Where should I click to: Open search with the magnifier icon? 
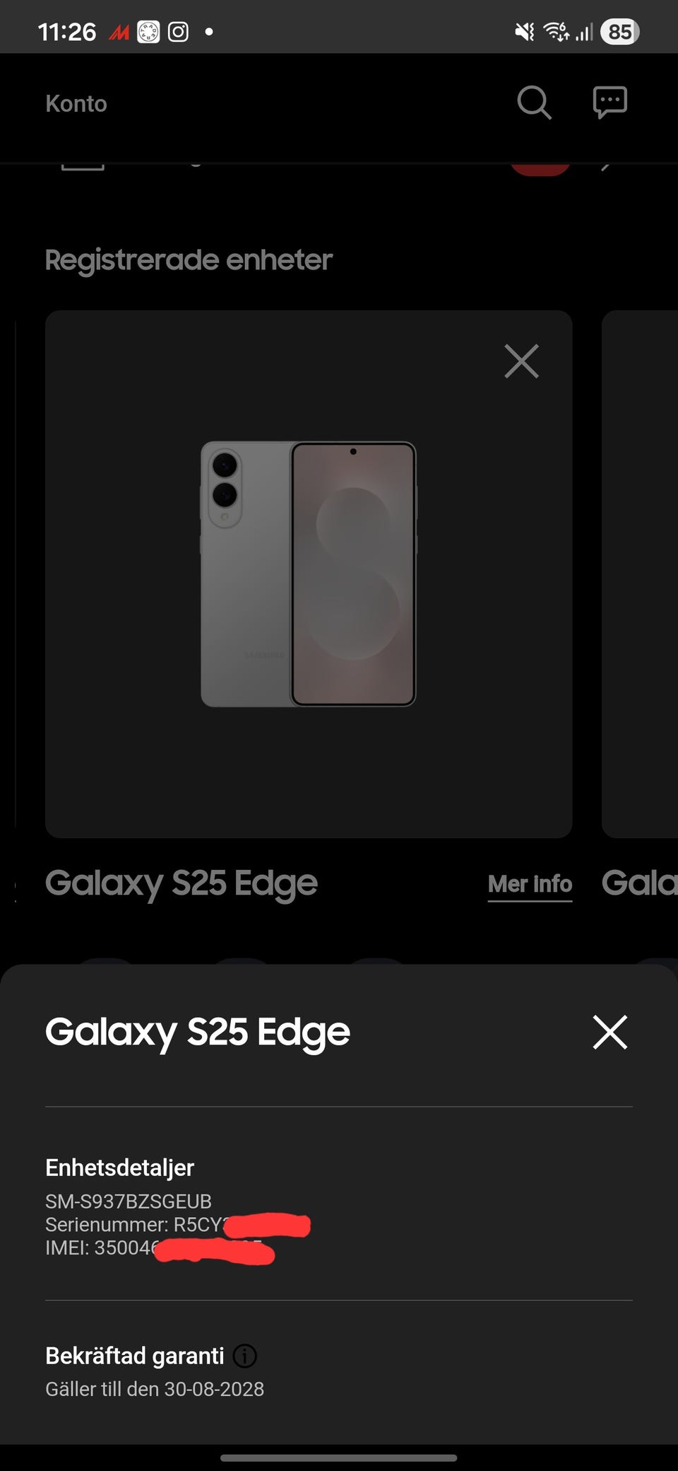click(534, 103)
